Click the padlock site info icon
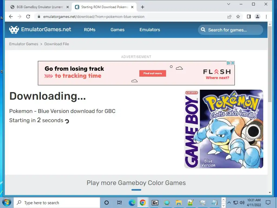277x208 pixels. coord(39,17)
